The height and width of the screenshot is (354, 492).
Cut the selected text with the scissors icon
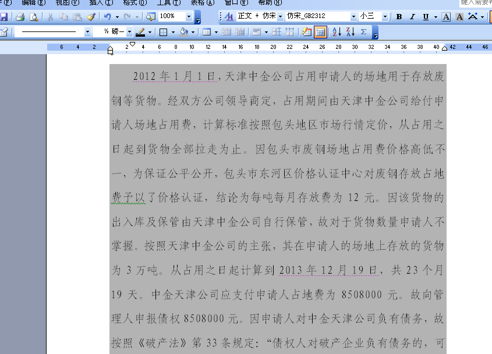click(50, 17)
